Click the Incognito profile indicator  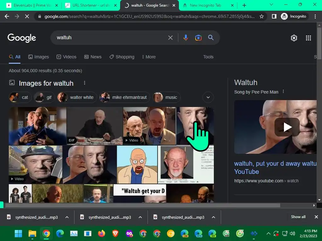point(294,16)
